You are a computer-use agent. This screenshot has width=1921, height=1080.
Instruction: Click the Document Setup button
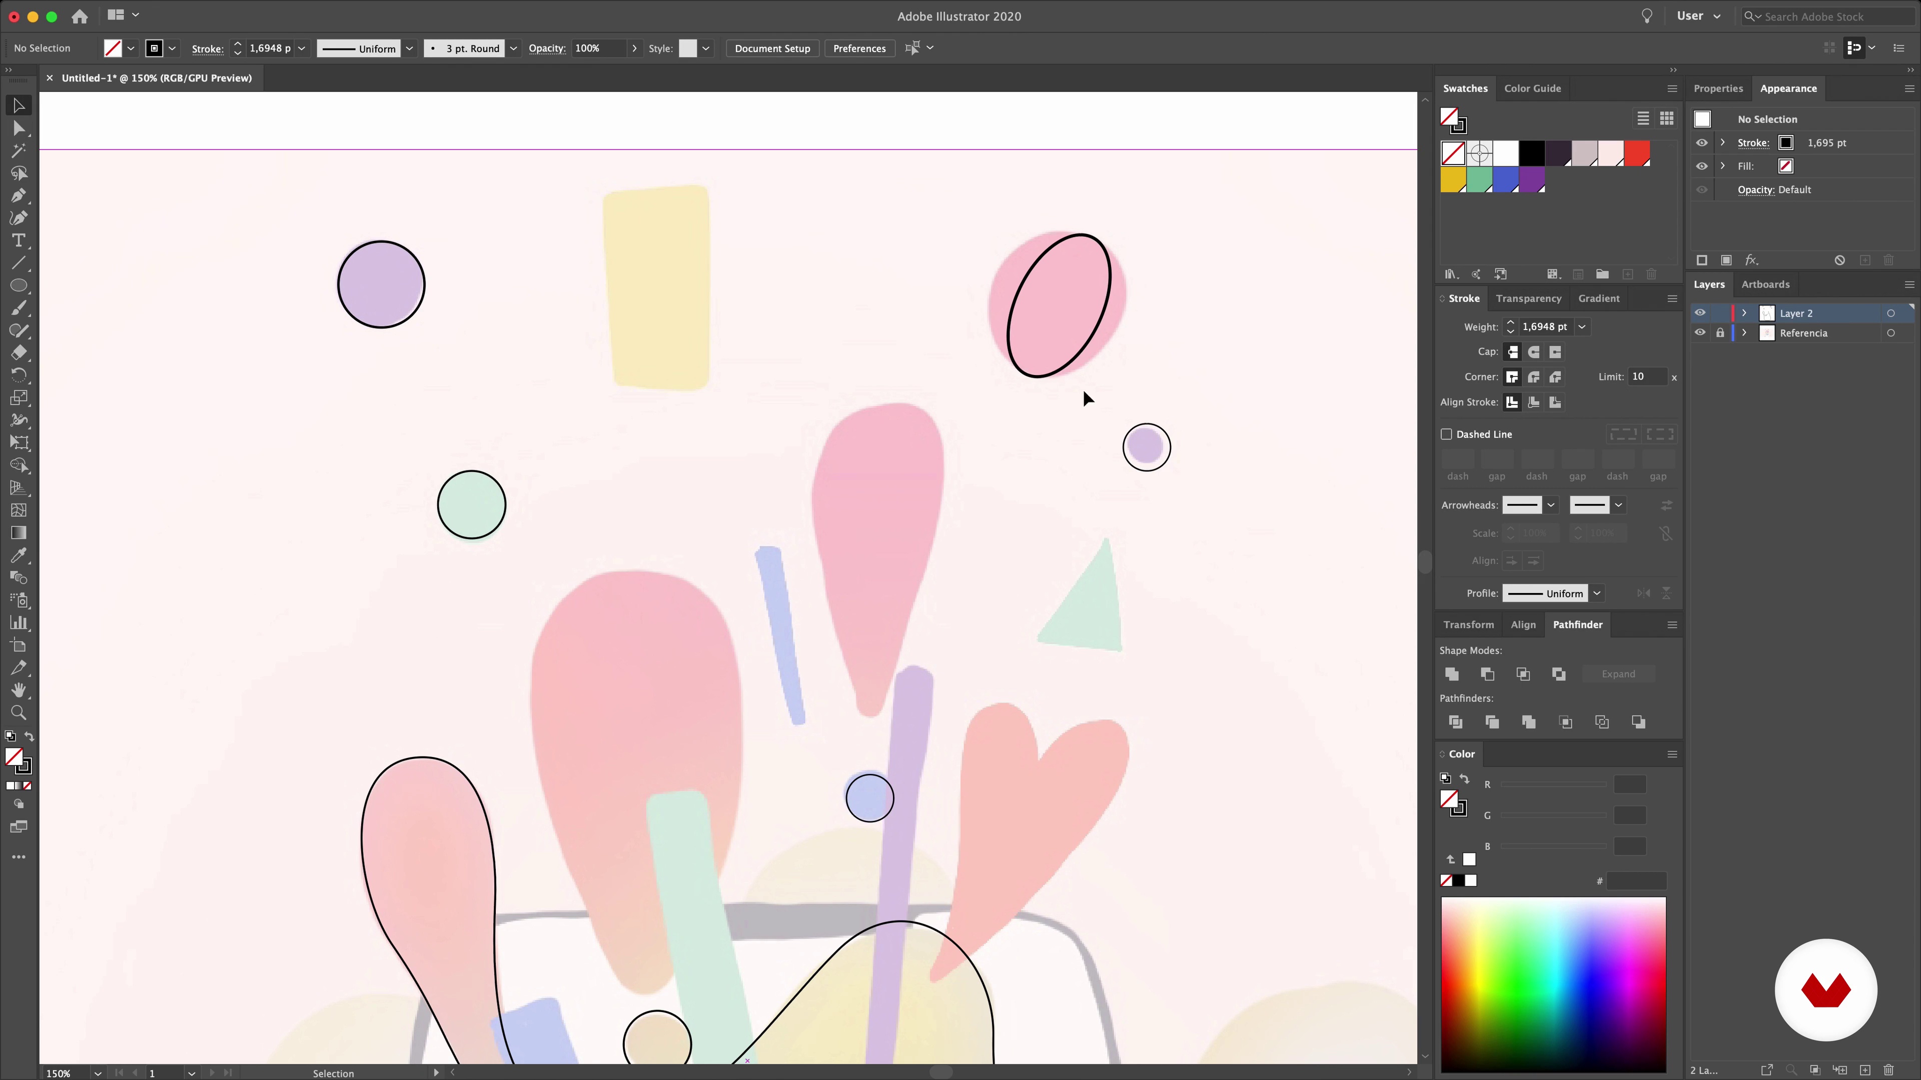tap(772, 48)
